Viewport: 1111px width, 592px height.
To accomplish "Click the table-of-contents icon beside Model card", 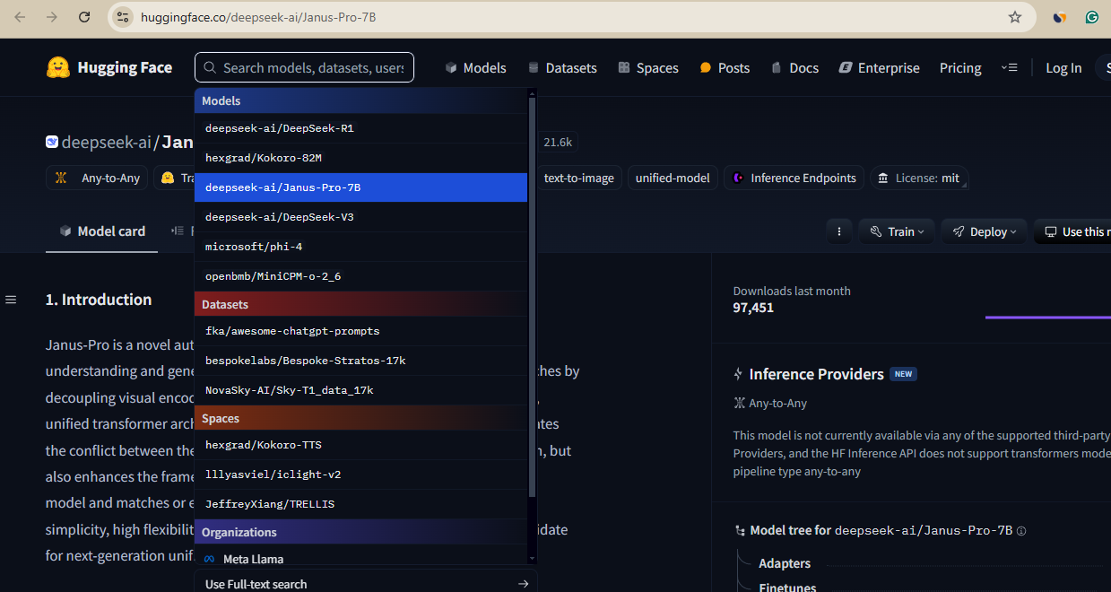I will [178, 231].
